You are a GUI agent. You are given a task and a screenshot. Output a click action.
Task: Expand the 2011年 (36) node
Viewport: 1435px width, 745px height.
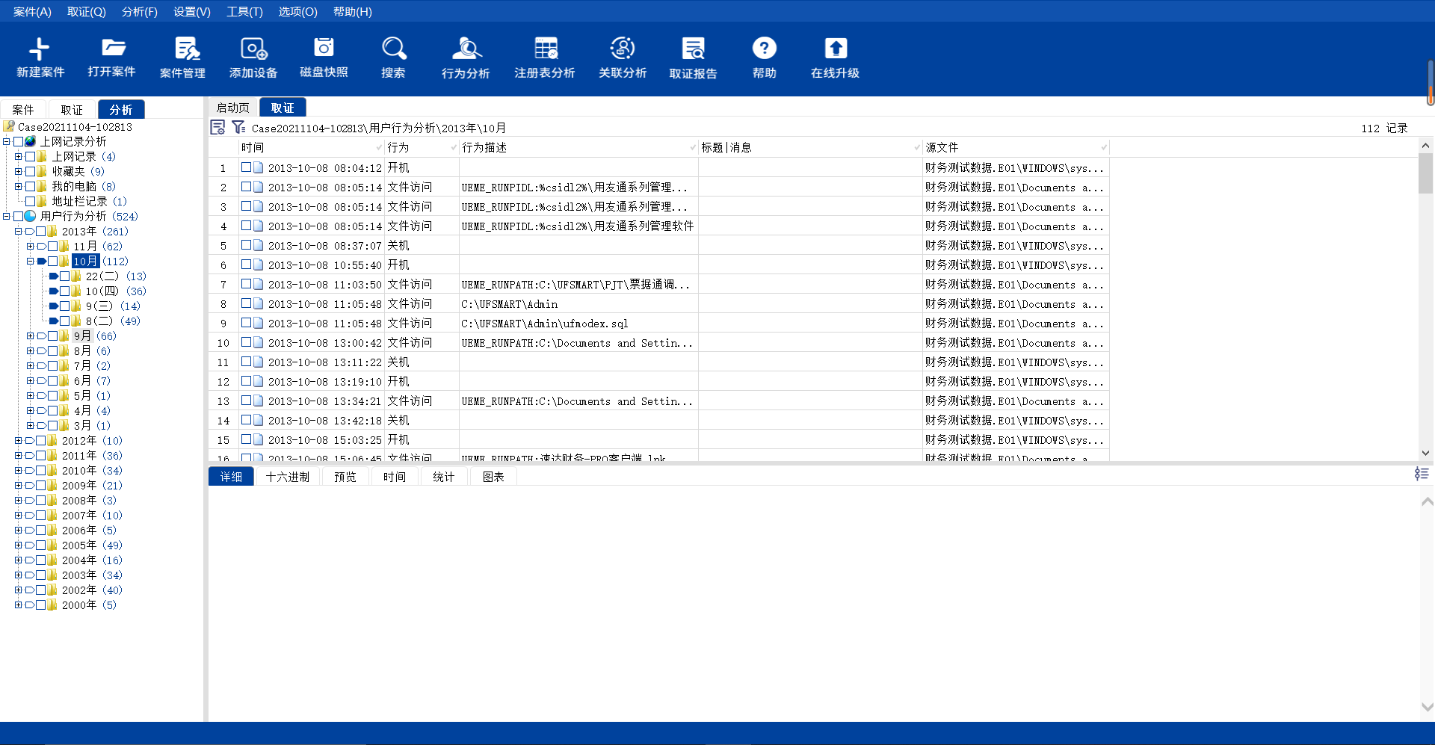tap(19, 455)
